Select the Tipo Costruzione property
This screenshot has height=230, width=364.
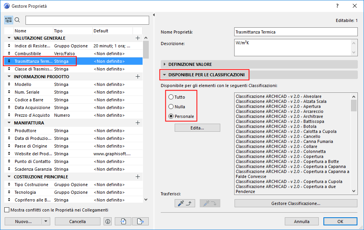(x=73, y=185)
